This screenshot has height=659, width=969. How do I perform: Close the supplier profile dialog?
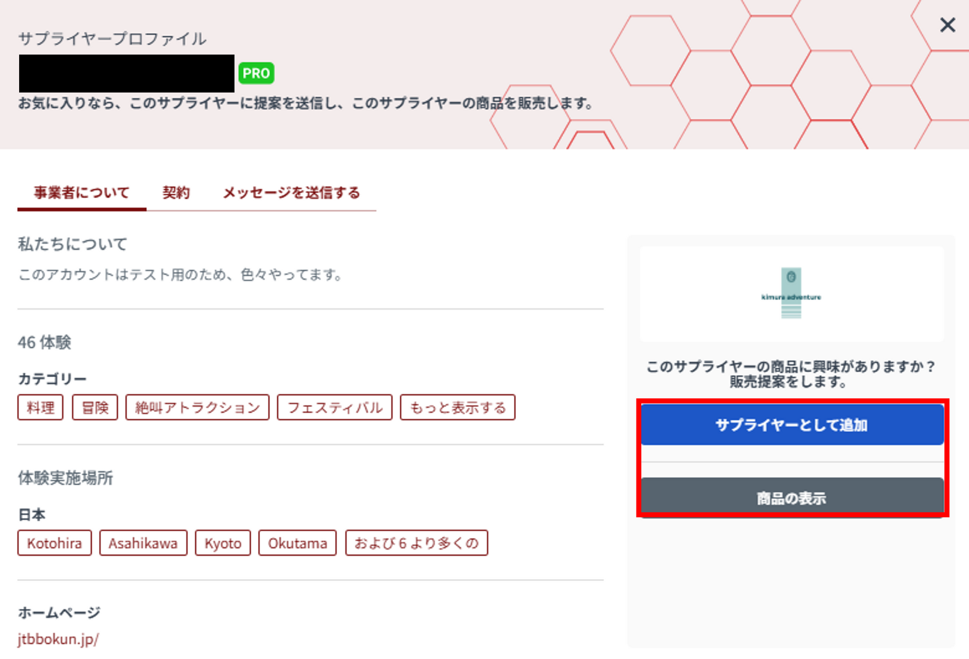tap(947, 25)
